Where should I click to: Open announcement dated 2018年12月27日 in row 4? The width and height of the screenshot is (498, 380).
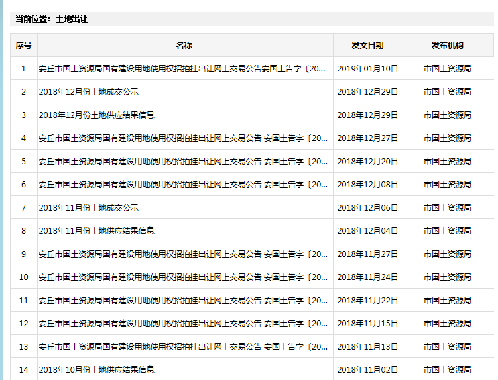[183, 138]
